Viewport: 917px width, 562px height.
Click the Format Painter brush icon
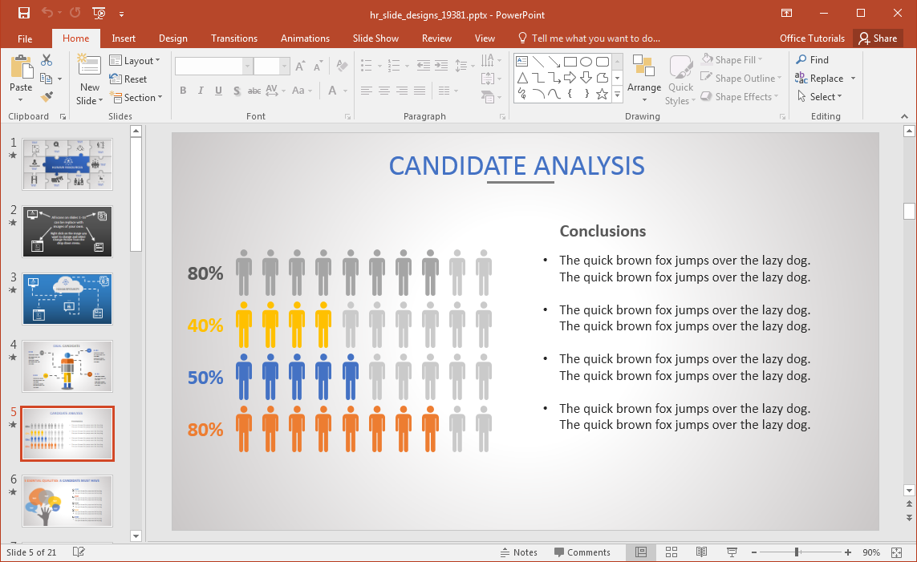[47, 96]
